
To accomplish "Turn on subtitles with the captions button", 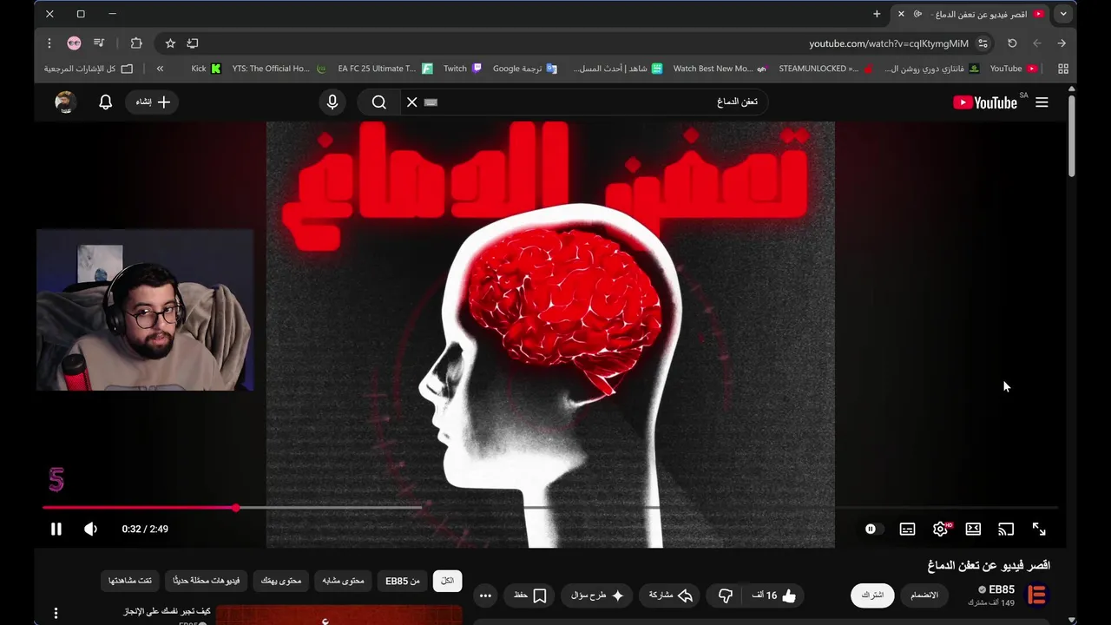I will coord(907,529).
